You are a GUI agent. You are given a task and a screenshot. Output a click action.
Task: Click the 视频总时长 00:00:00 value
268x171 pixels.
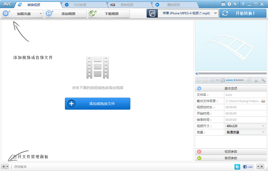tap(231, 107)
